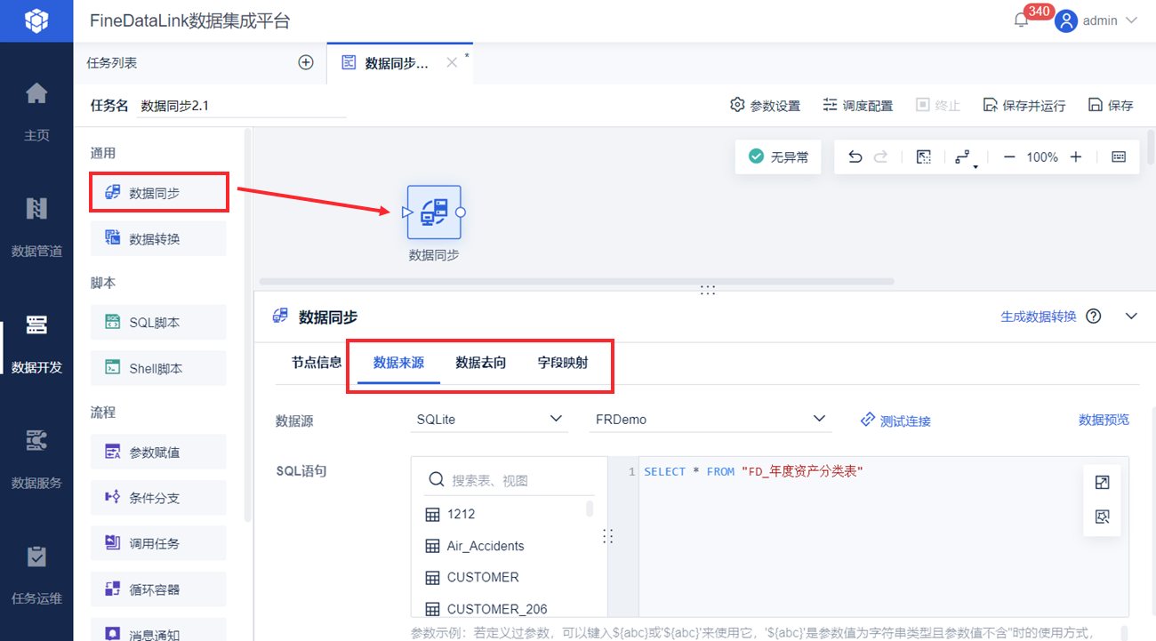Select the 条件分支 node type
Screen dimensions: 1156x641
click(x=159, y=498)
